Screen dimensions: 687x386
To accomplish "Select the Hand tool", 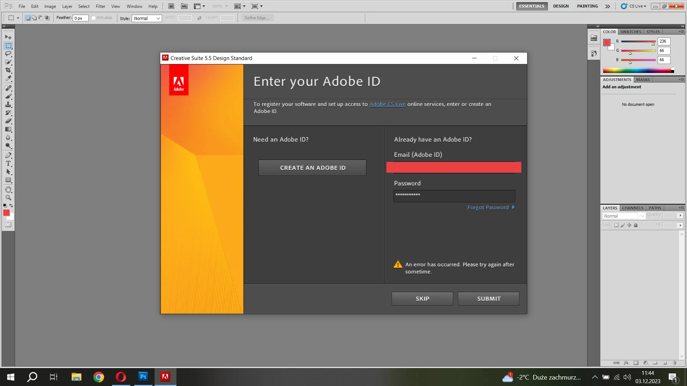I will click(x=8, y=189).
